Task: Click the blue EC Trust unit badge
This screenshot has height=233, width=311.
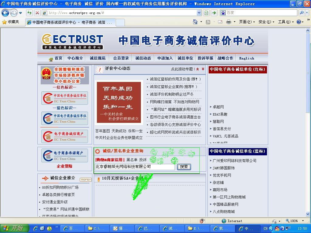Action: pyautogui.click(x=65, y=119)
